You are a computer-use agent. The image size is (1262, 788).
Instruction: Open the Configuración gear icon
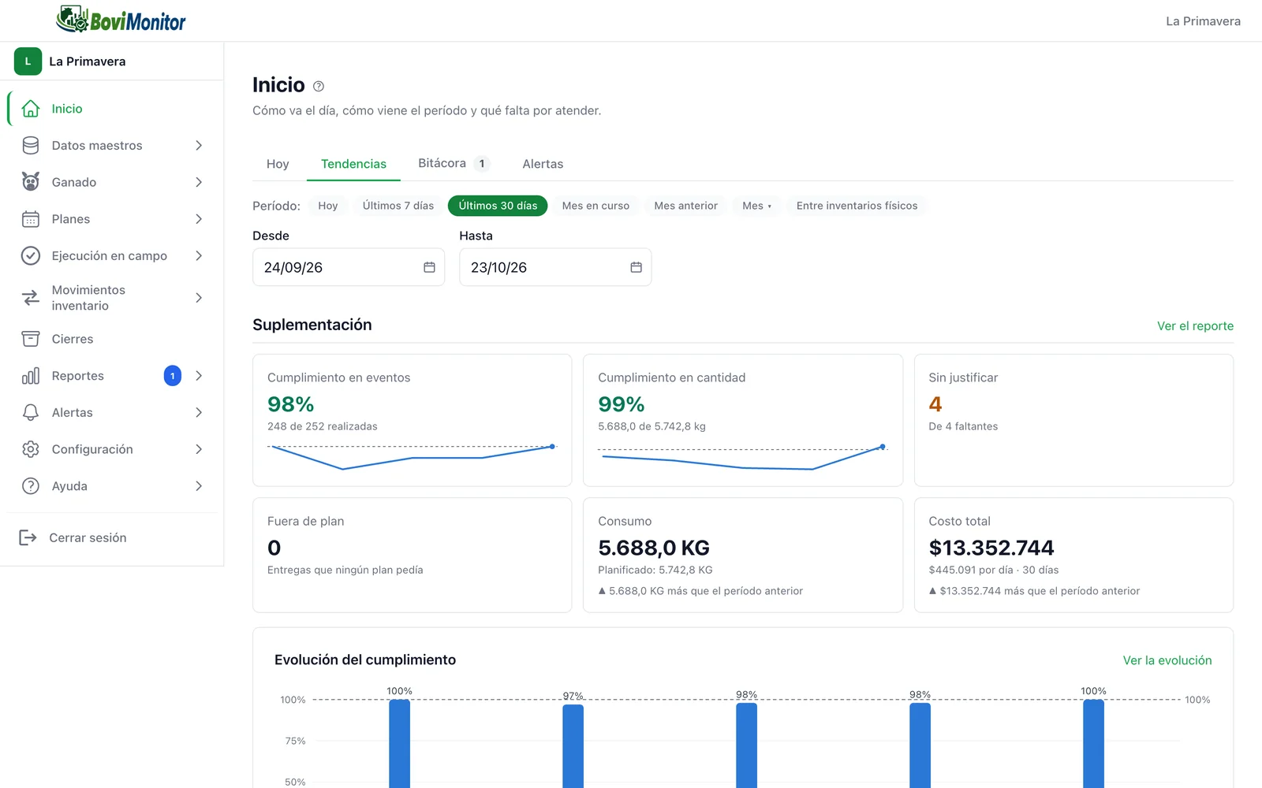pos(31,449)
